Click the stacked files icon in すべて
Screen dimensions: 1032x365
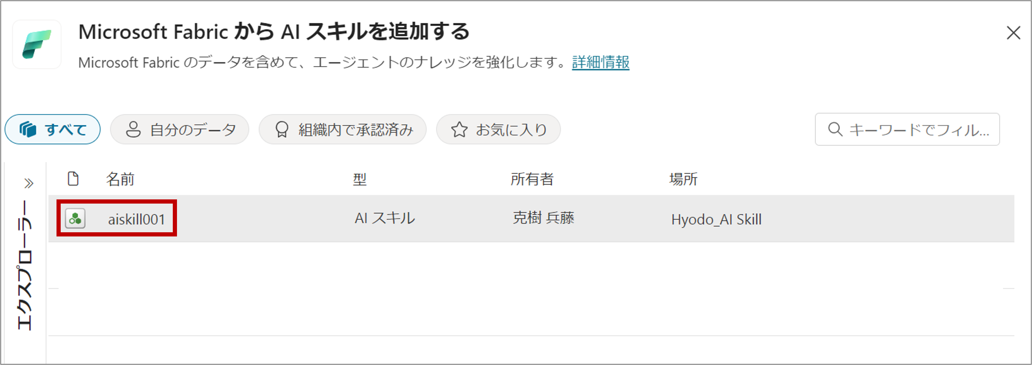click(28, 129)
